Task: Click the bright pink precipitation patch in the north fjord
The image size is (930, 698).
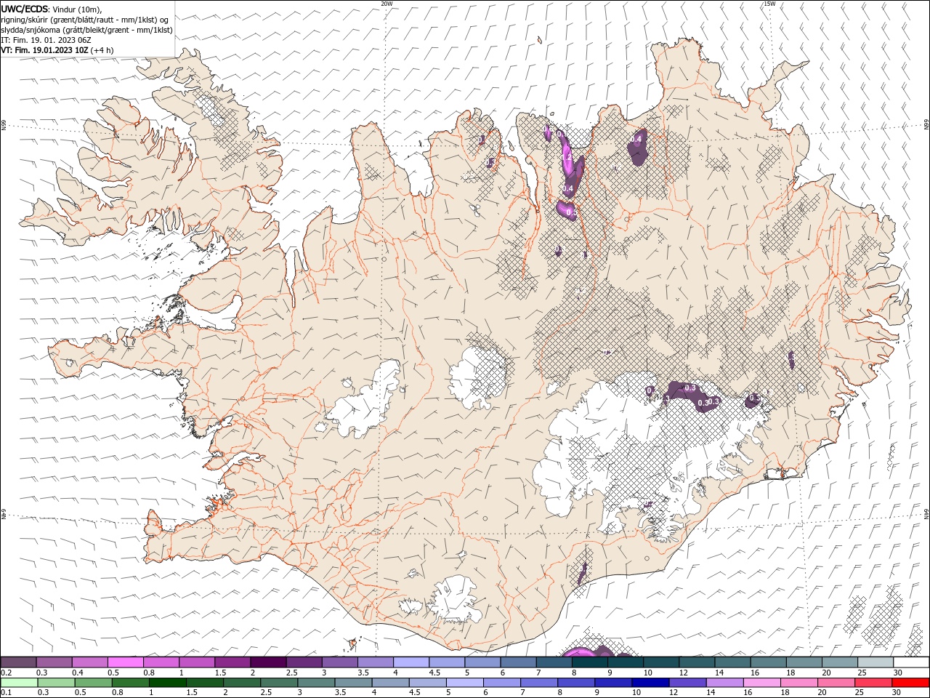Action: [567, 157]
